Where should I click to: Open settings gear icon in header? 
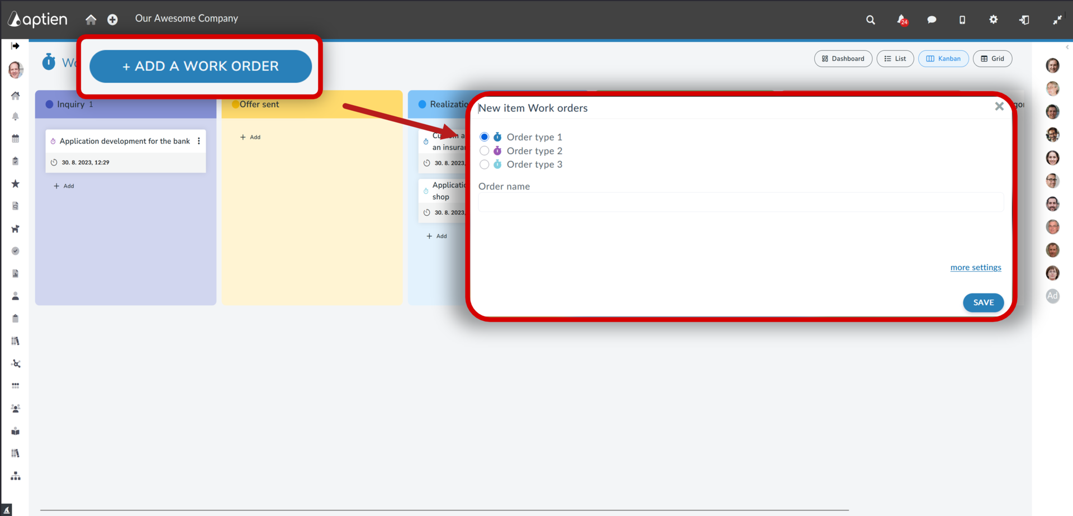click(993, 20)
